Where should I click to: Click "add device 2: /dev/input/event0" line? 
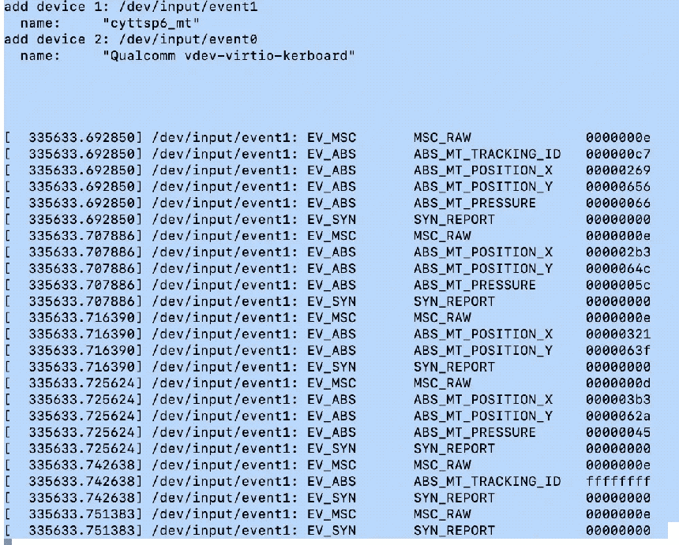click(131, 39)
